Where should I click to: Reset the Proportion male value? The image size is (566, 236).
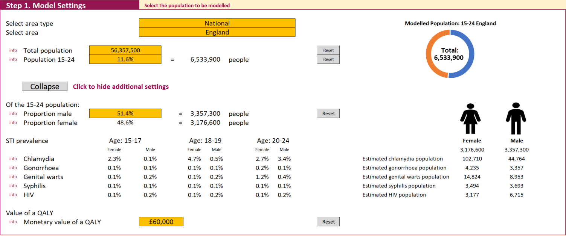tap(328, 113)
